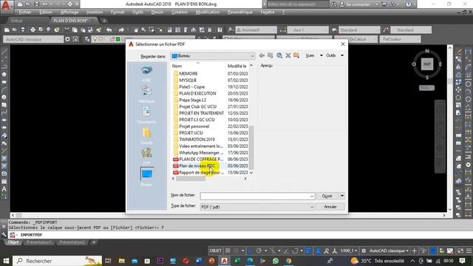Viewport: 473px width, 266px height.
Task: Open the FTP location in Places sidebar
Action: (x=146, y=156)
